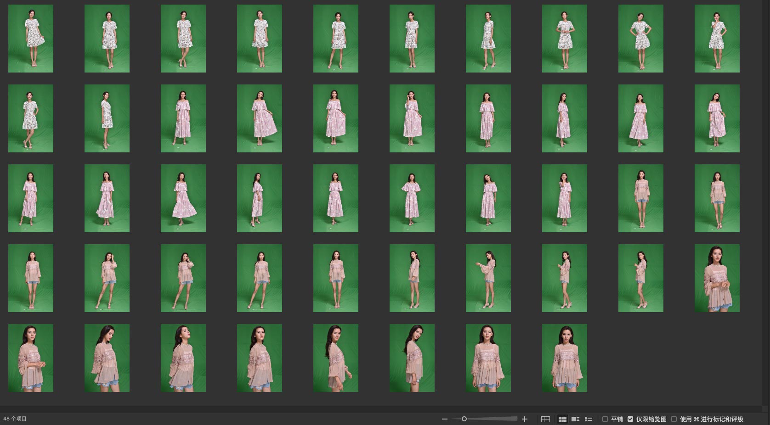Click the thumbnail size slider handle
770x425 pixels.
[x=464, y=419]
